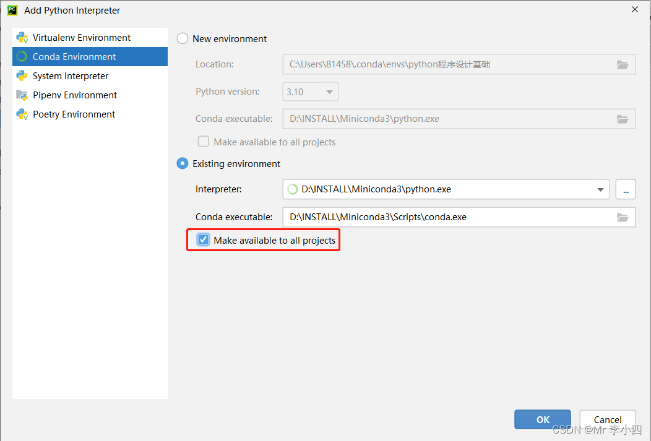Confirm with the OK button
Screen dimensions: 651x441
[x=543, y=419]
